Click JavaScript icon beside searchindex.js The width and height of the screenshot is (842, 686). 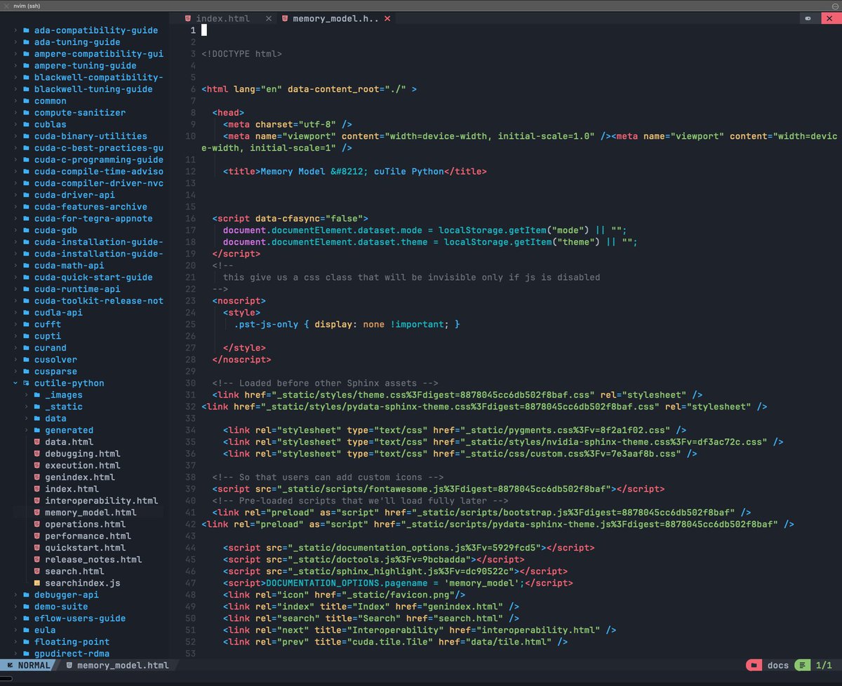[x=37, y=583]
